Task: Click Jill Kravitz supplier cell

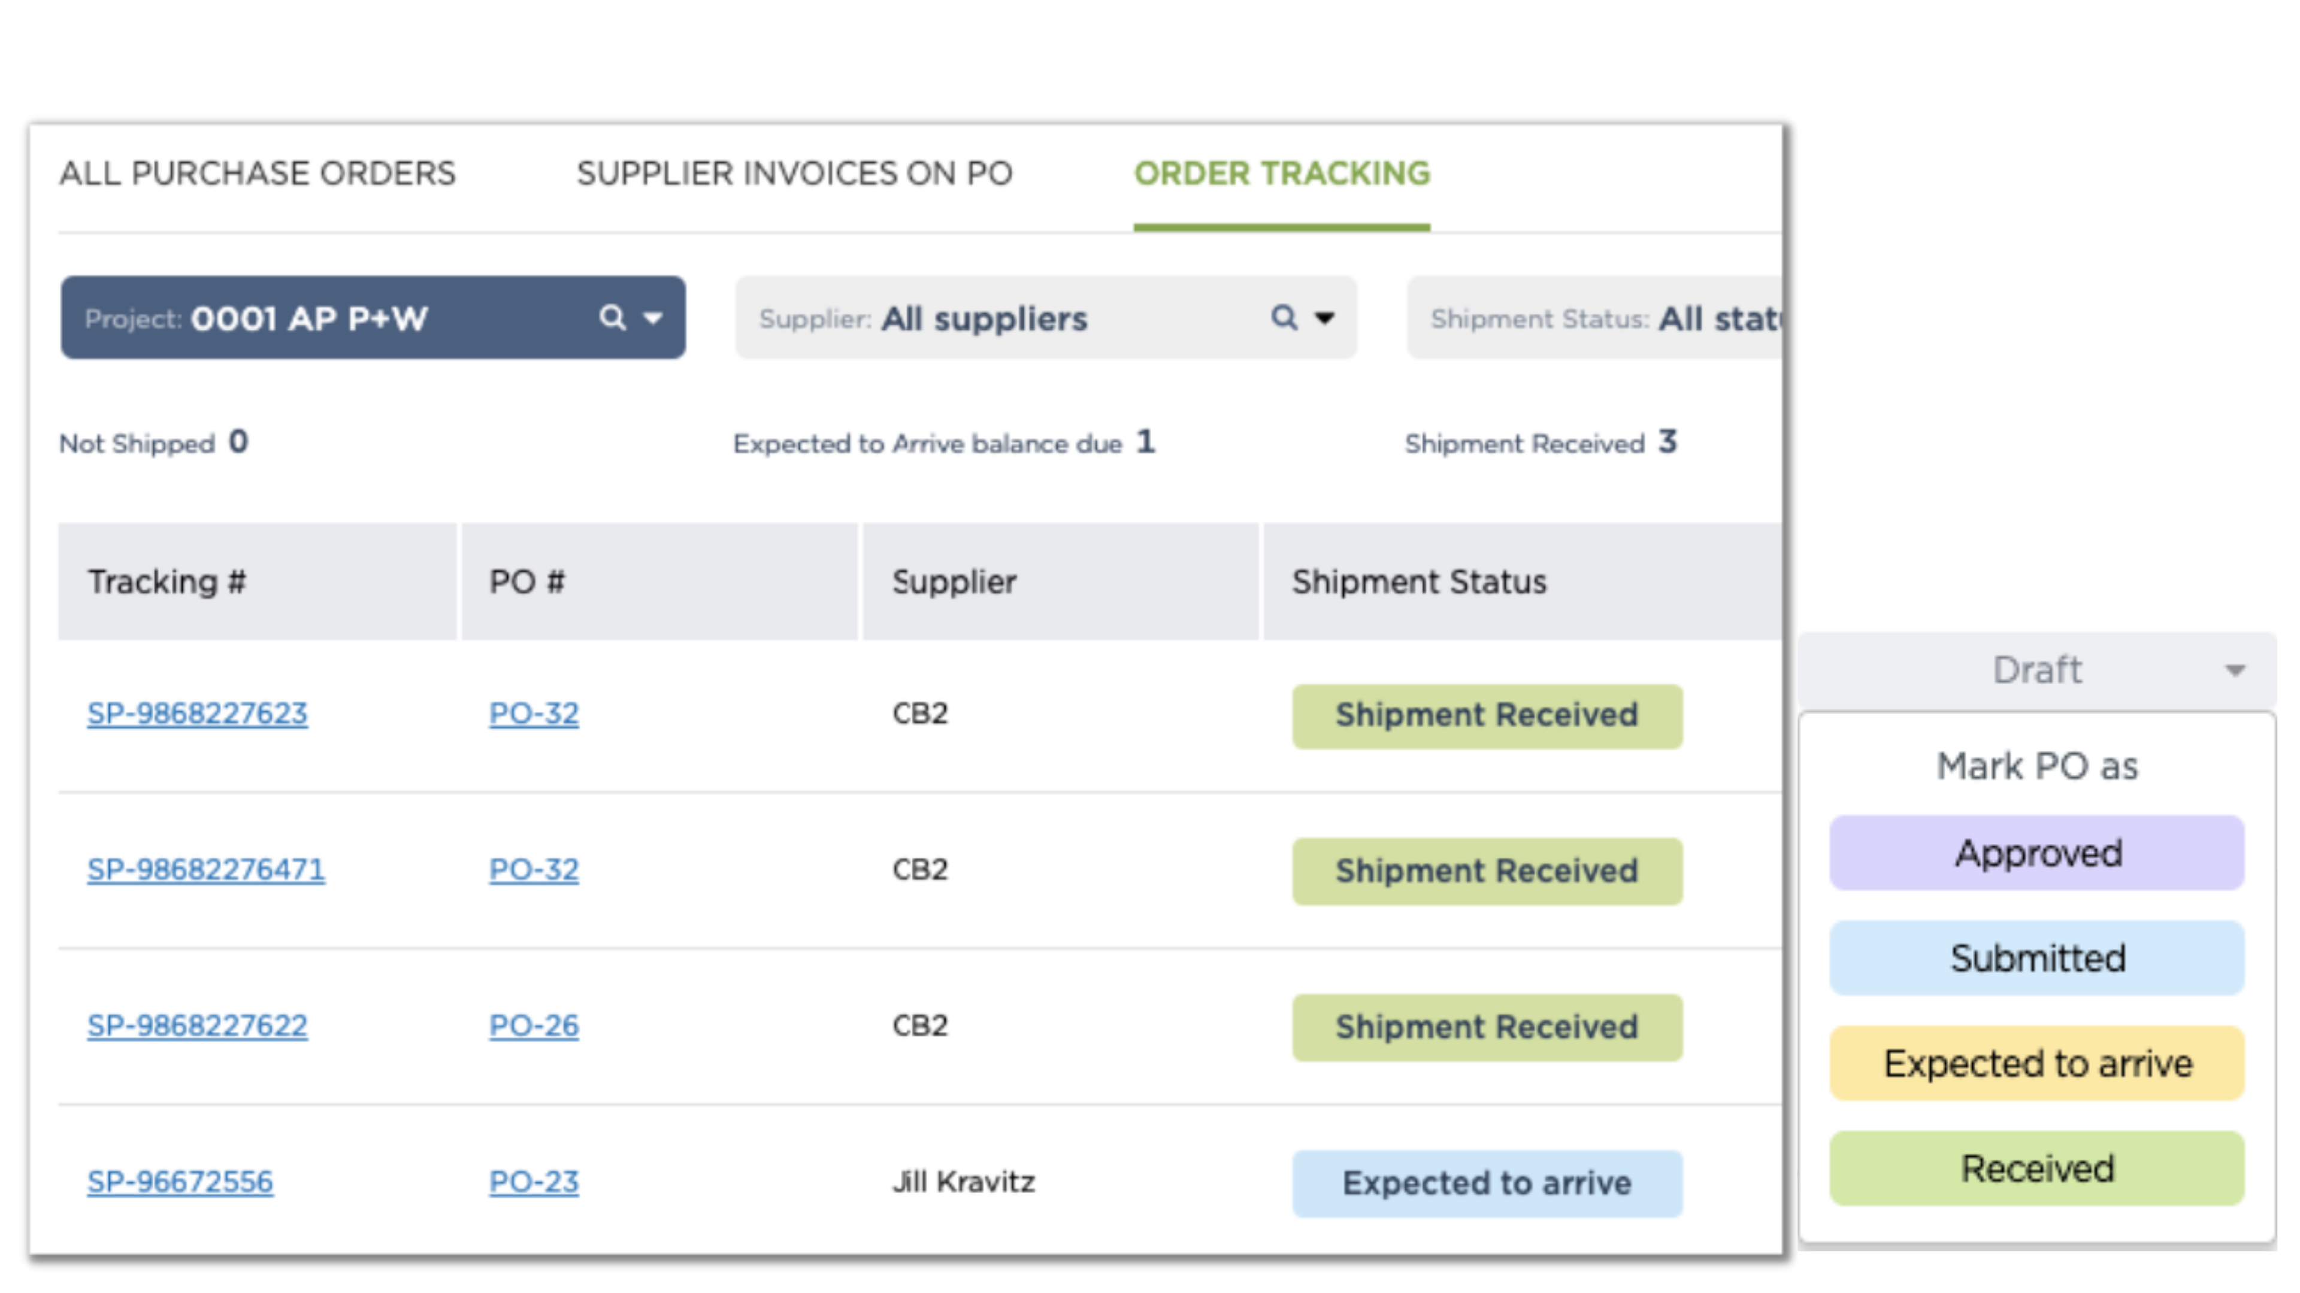Action: [964, 1182]
